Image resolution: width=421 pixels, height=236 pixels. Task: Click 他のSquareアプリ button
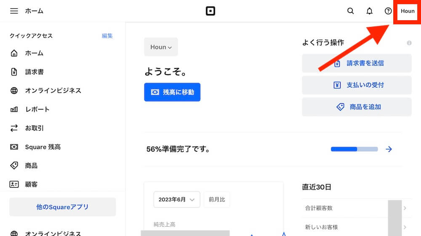point(63,207)
